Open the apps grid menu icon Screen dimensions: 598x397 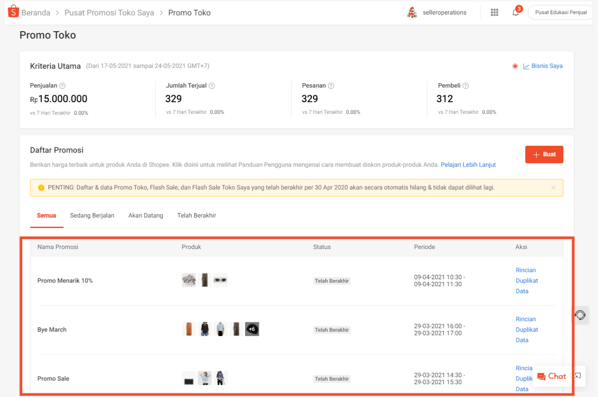[494, 12]
